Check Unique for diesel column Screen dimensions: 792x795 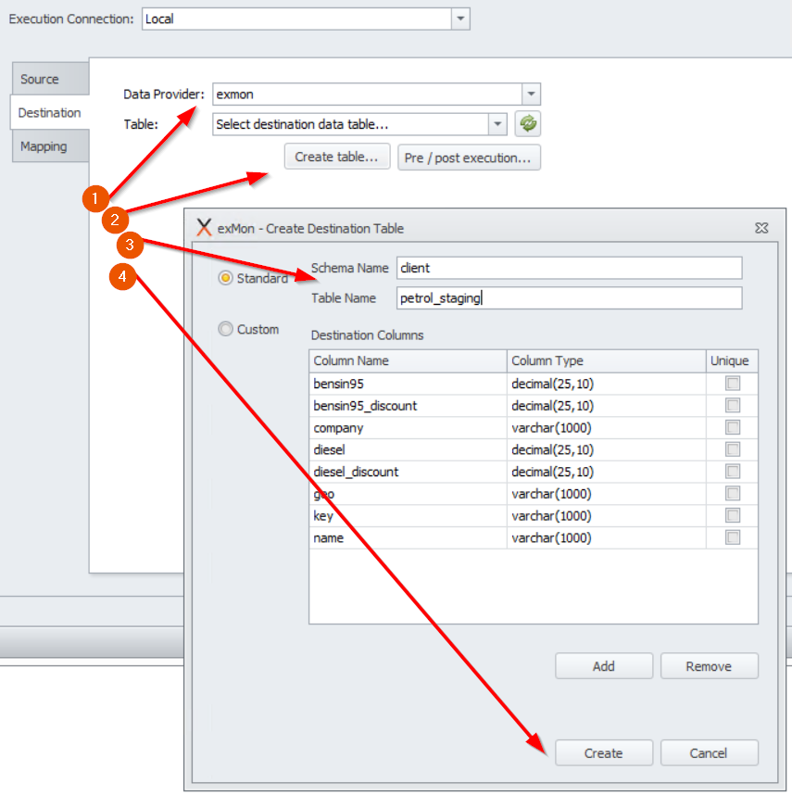[x=732, y=449]
